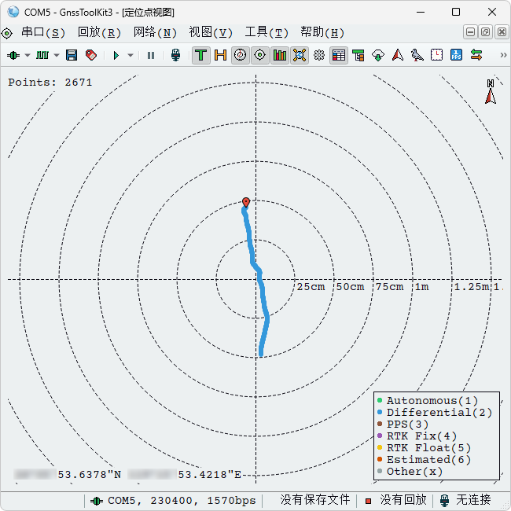
Task: Click the blue PPS icon
Action: [456, 55]
